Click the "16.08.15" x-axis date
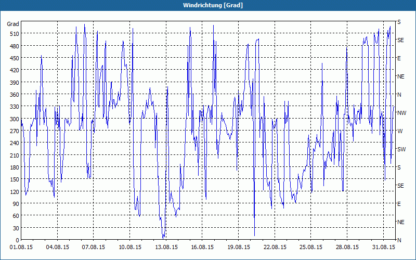Viewport: 416px width, 260px height. [202, 247]
